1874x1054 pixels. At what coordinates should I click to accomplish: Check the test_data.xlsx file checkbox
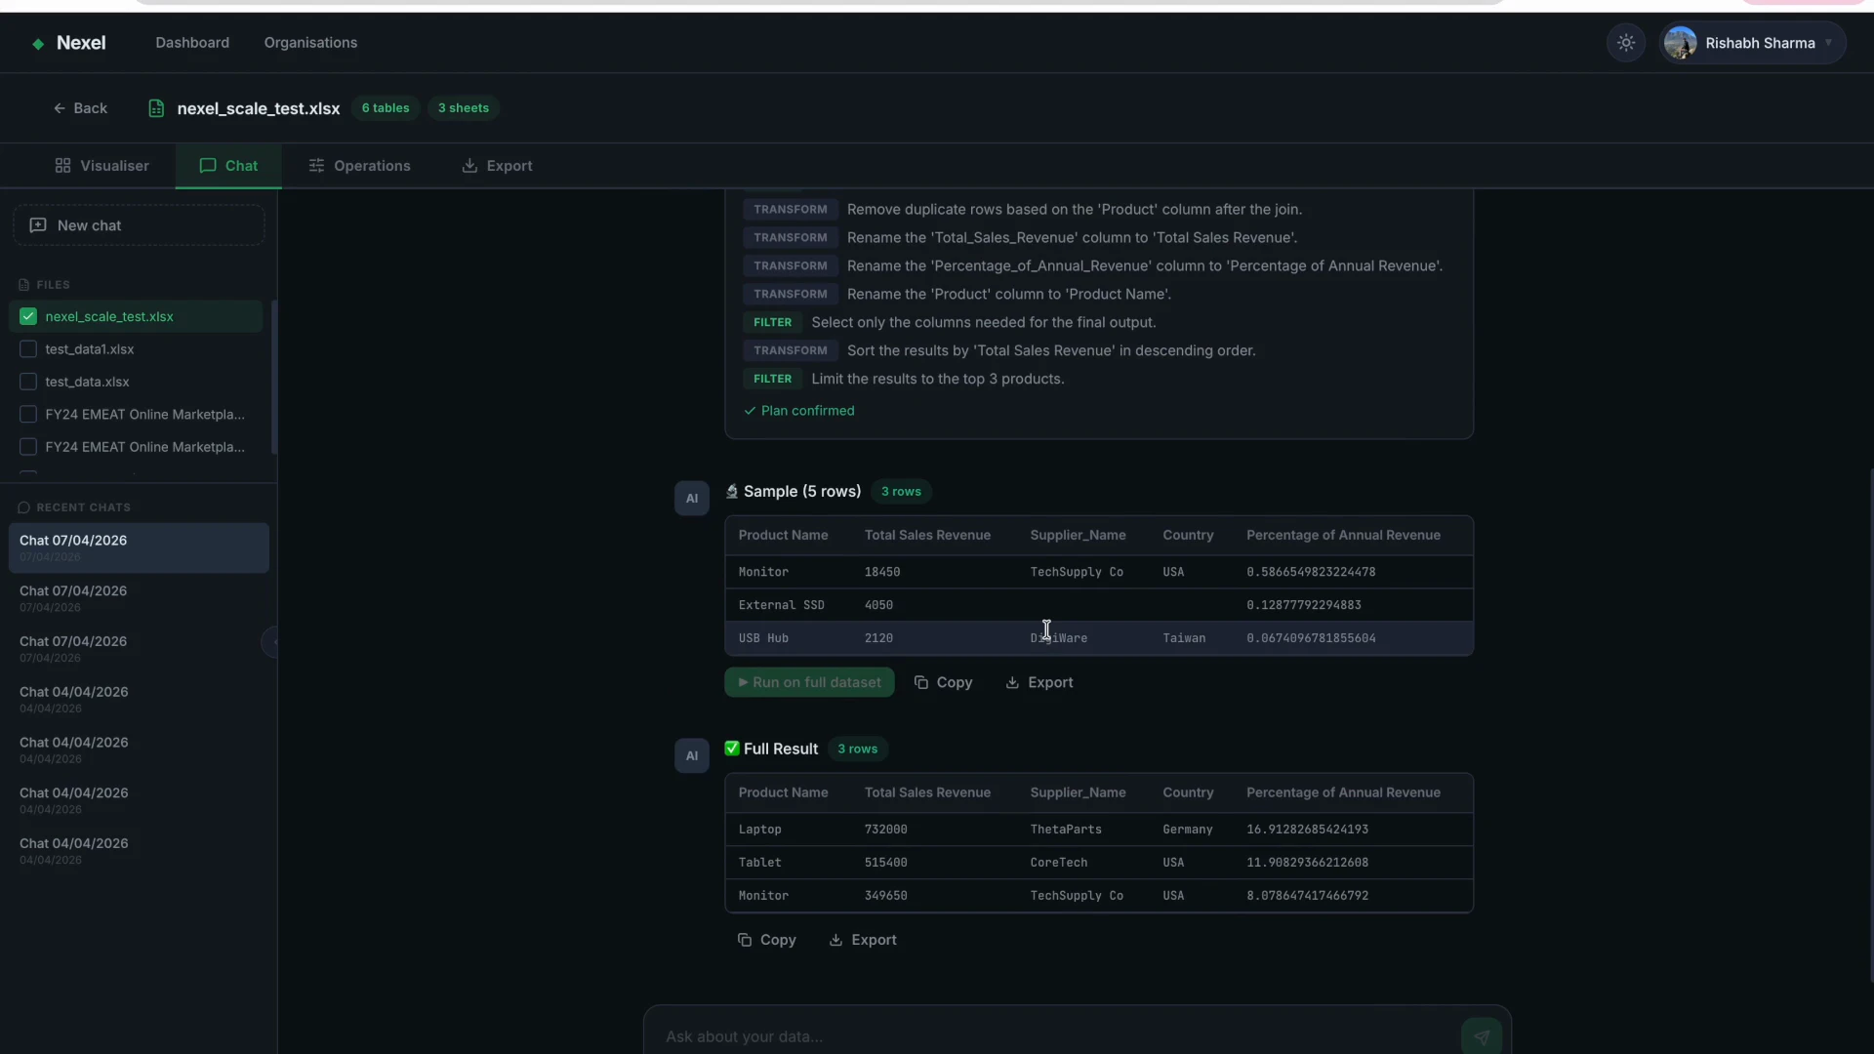click(27, 382)
